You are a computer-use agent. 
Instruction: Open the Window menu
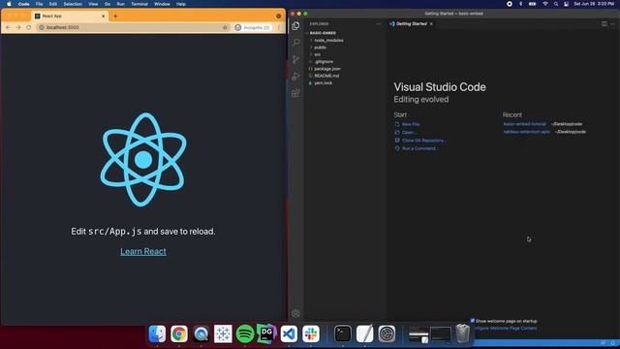tap(162, 4)
